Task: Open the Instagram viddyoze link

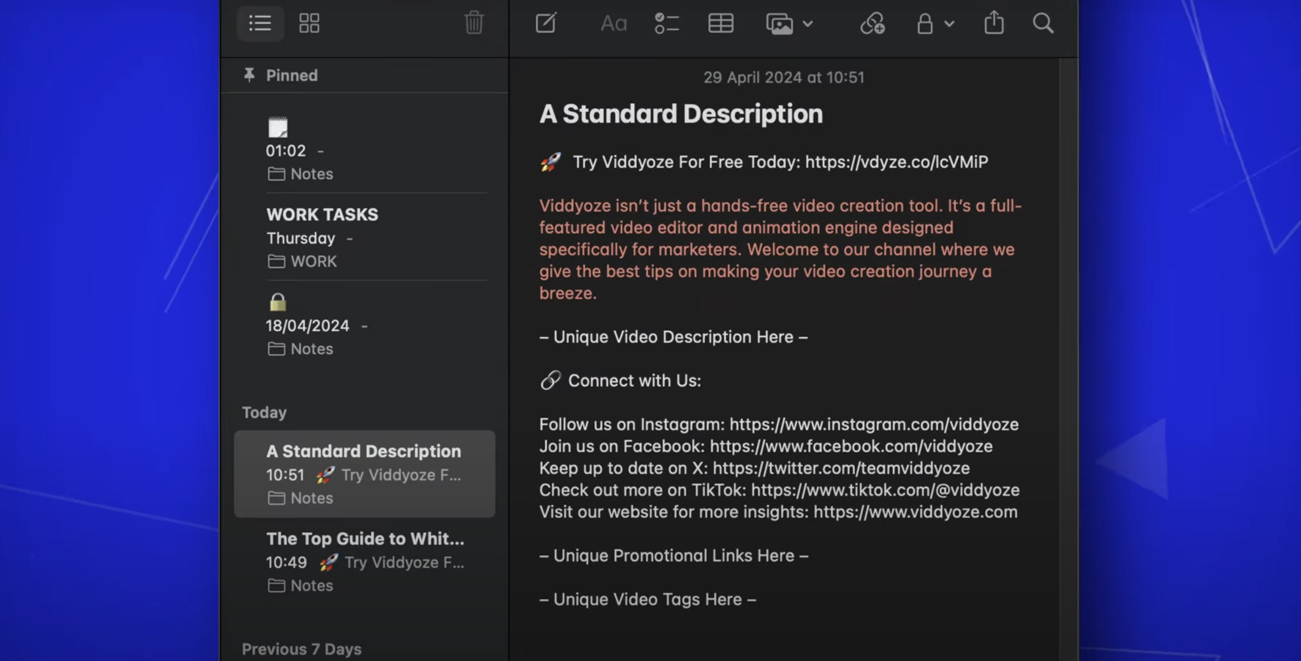Action: [874, 425]
